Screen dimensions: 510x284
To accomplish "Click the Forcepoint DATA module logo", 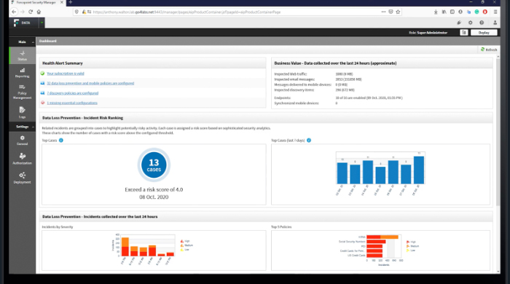I will [22, 23].
